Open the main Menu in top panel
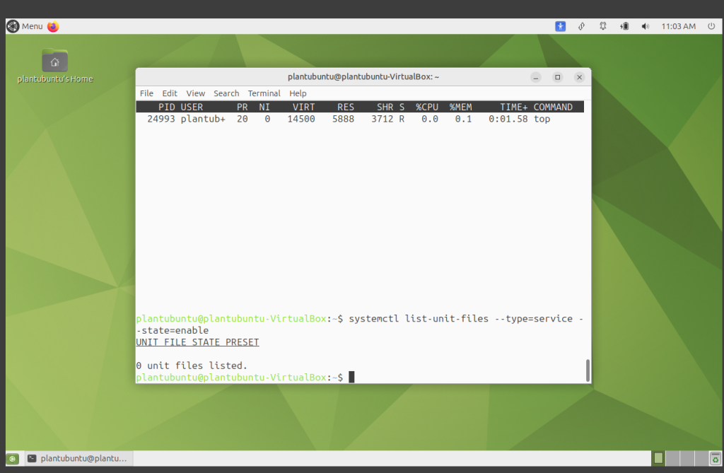Viewport: 724px width, 473px height. [x=25, y=26]
